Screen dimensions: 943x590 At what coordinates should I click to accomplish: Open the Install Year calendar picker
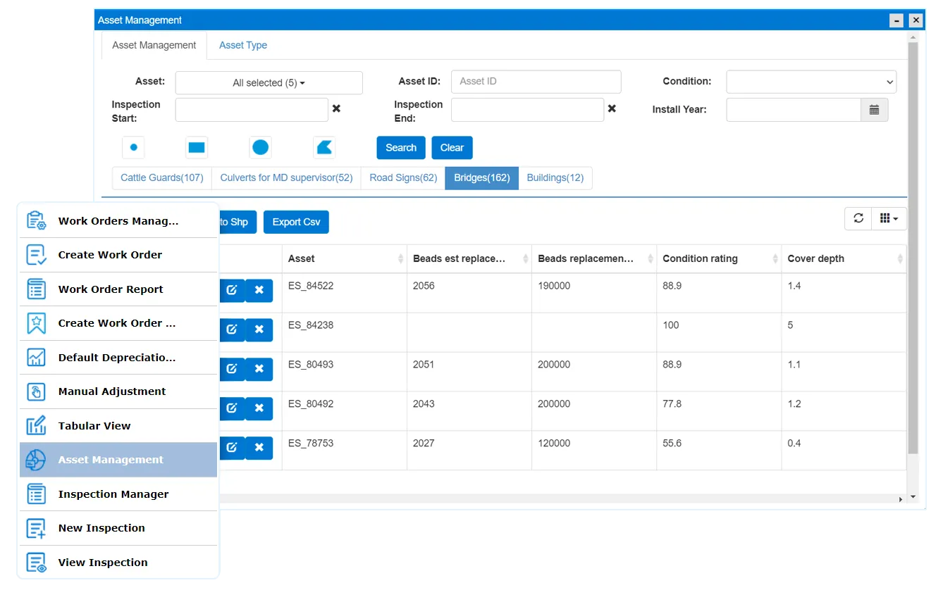click(x=874, y=110)
